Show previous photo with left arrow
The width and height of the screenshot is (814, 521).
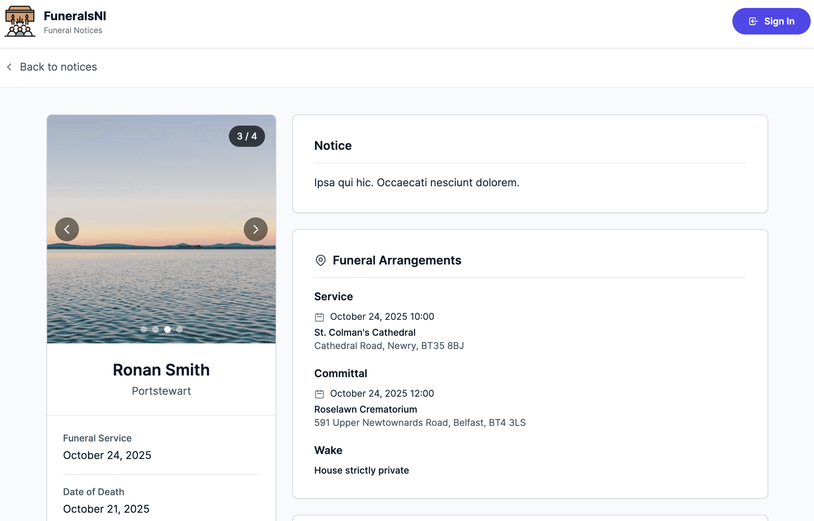coord(67,229)
